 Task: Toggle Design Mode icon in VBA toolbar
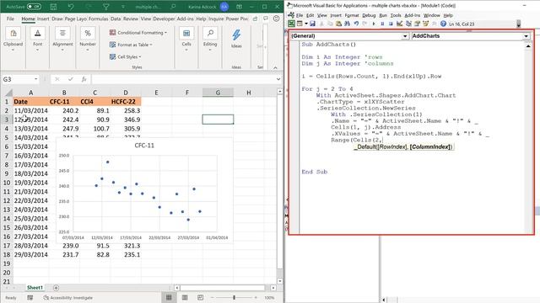pos(399,24)
